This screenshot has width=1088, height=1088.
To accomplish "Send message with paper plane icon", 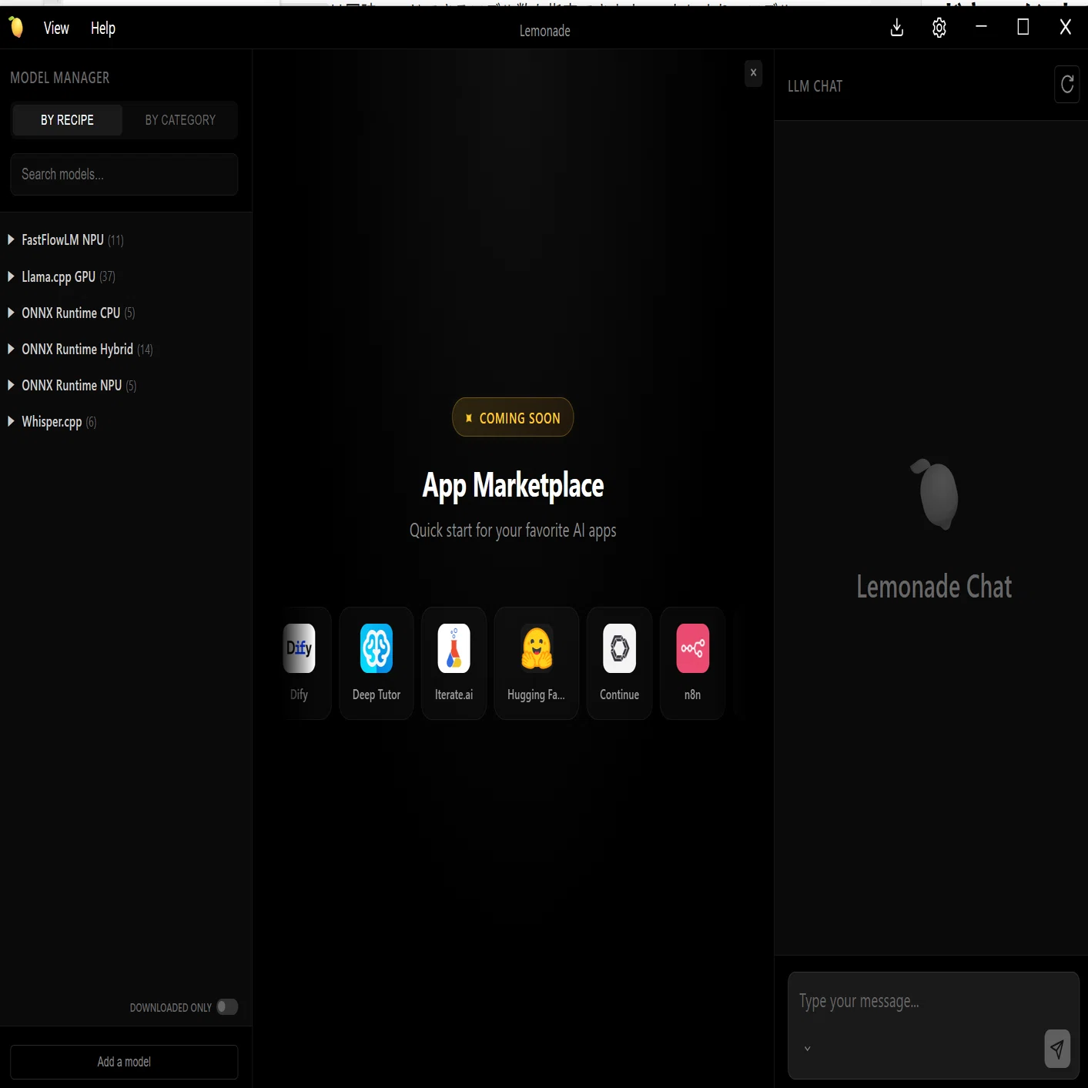I will [x=1057, y=1049].
